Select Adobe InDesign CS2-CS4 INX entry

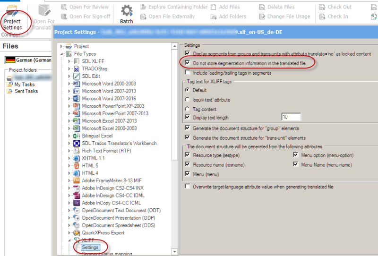tap(112, 188)
